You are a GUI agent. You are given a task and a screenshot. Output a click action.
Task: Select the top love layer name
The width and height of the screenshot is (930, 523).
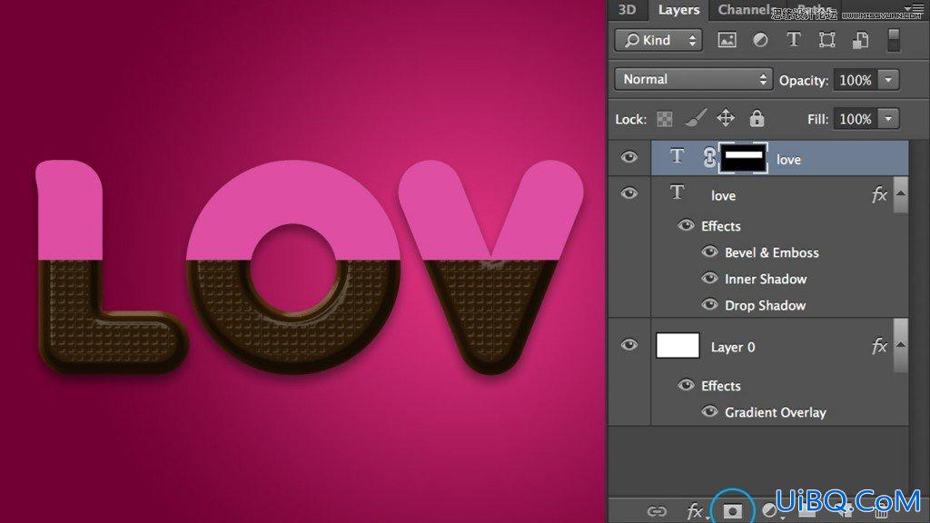coord(789,160)
